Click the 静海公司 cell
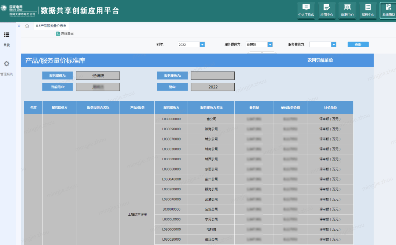The width and height of the screenshot is (396, 245). click(x=212, y=189)
